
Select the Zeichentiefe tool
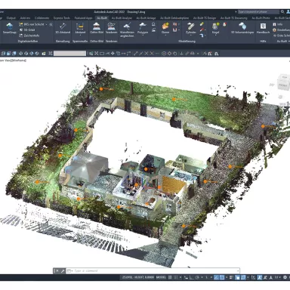29,35
